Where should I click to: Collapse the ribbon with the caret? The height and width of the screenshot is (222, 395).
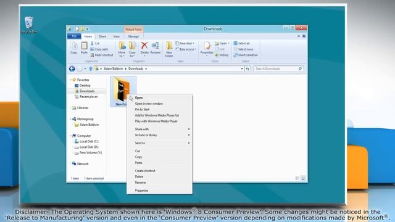299,36
